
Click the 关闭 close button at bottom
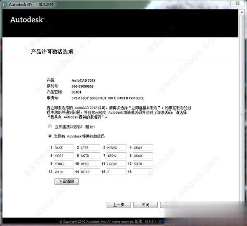[x=145, y=205]
